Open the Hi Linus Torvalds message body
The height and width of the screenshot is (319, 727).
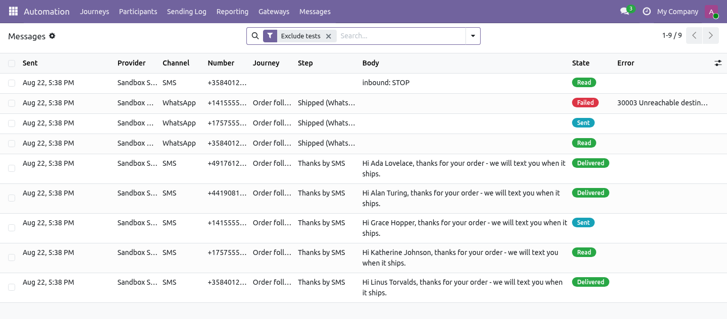coord(462,287)
